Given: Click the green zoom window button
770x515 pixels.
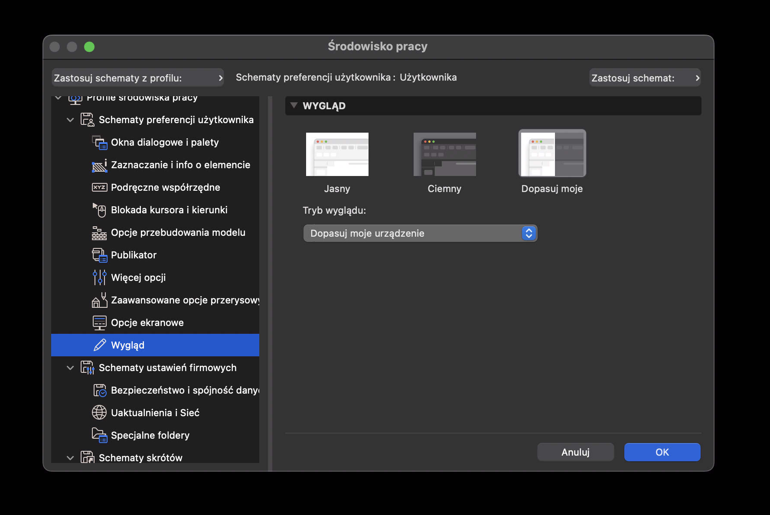Looking at the screenshot, I should click(x=89, y=47).
